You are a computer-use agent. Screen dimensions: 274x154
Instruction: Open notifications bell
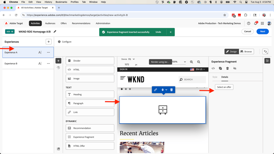(x=255, y=23)
